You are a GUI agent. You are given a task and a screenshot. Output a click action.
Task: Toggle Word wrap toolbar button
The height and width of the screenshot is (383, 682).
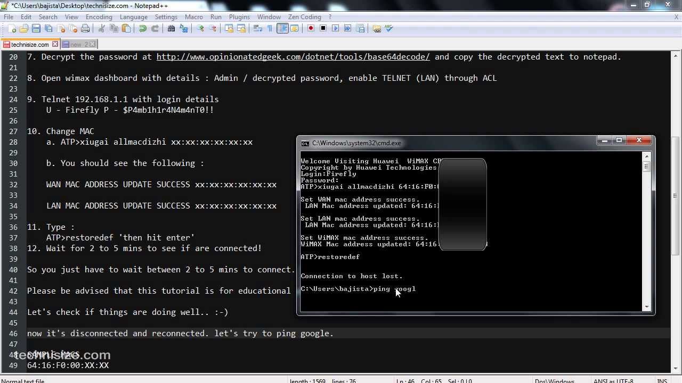[258, 28]
